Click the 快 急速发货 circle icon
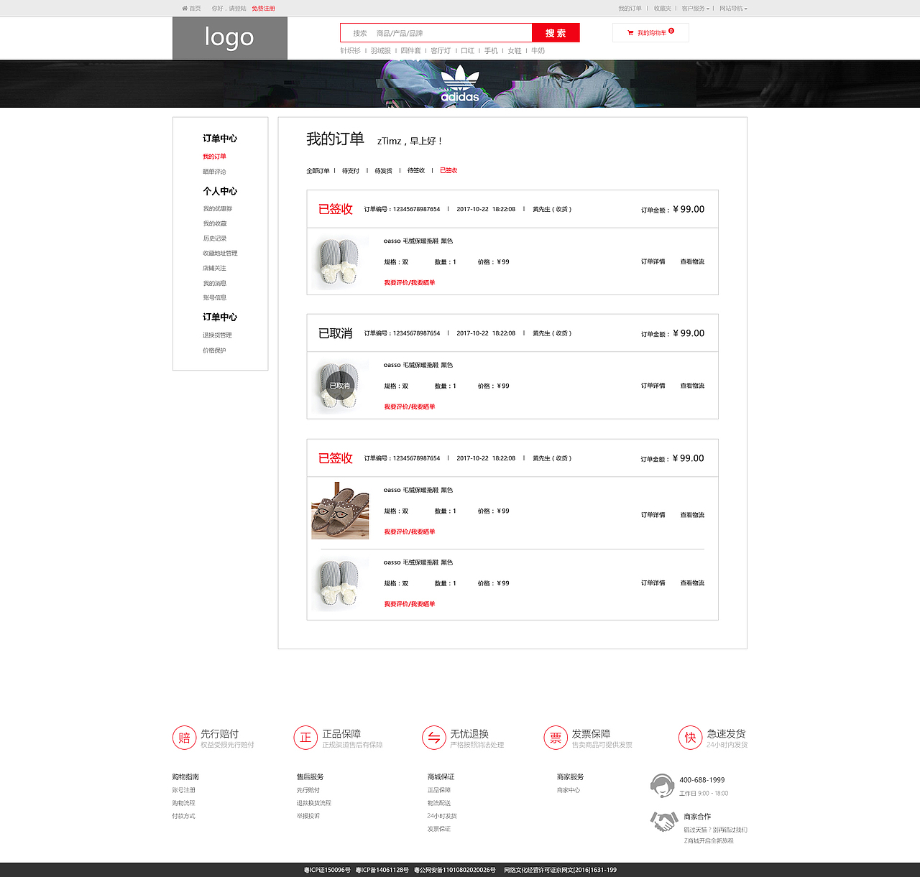The height and width of the screenshot is (877, 920). tap(690, 738)
